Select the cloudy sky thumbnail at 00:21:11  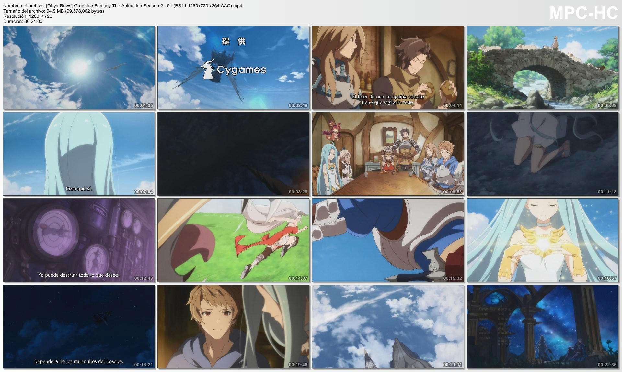(388, 327)
